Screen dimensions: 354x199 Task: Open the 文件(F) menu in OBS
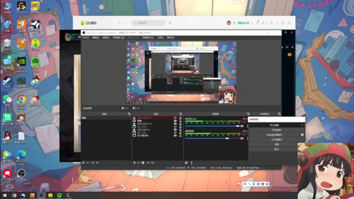click(x=85, y=38)
